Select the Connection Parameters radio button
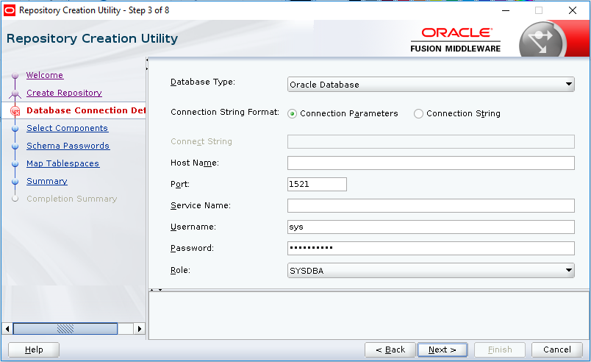591x362 pixels. pos(293,114)
